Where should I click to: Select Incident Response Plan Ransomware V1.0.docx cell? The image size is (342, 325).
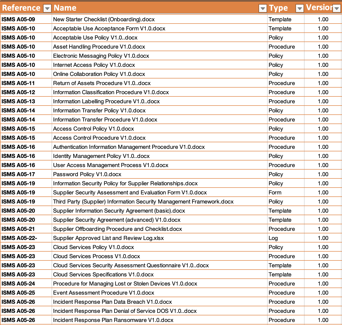pyautogui.click(x=160, y=320)
